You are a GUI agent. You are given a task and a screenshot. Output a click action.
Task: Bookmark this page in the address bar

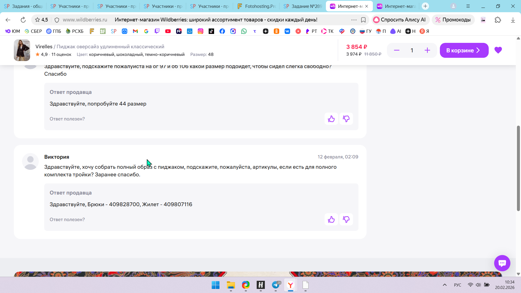click(363, 20)
